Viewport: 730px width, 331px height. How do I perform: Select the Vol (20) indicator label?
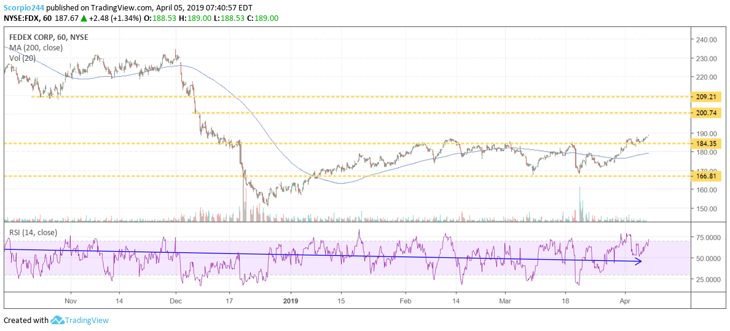coord(23,58)
